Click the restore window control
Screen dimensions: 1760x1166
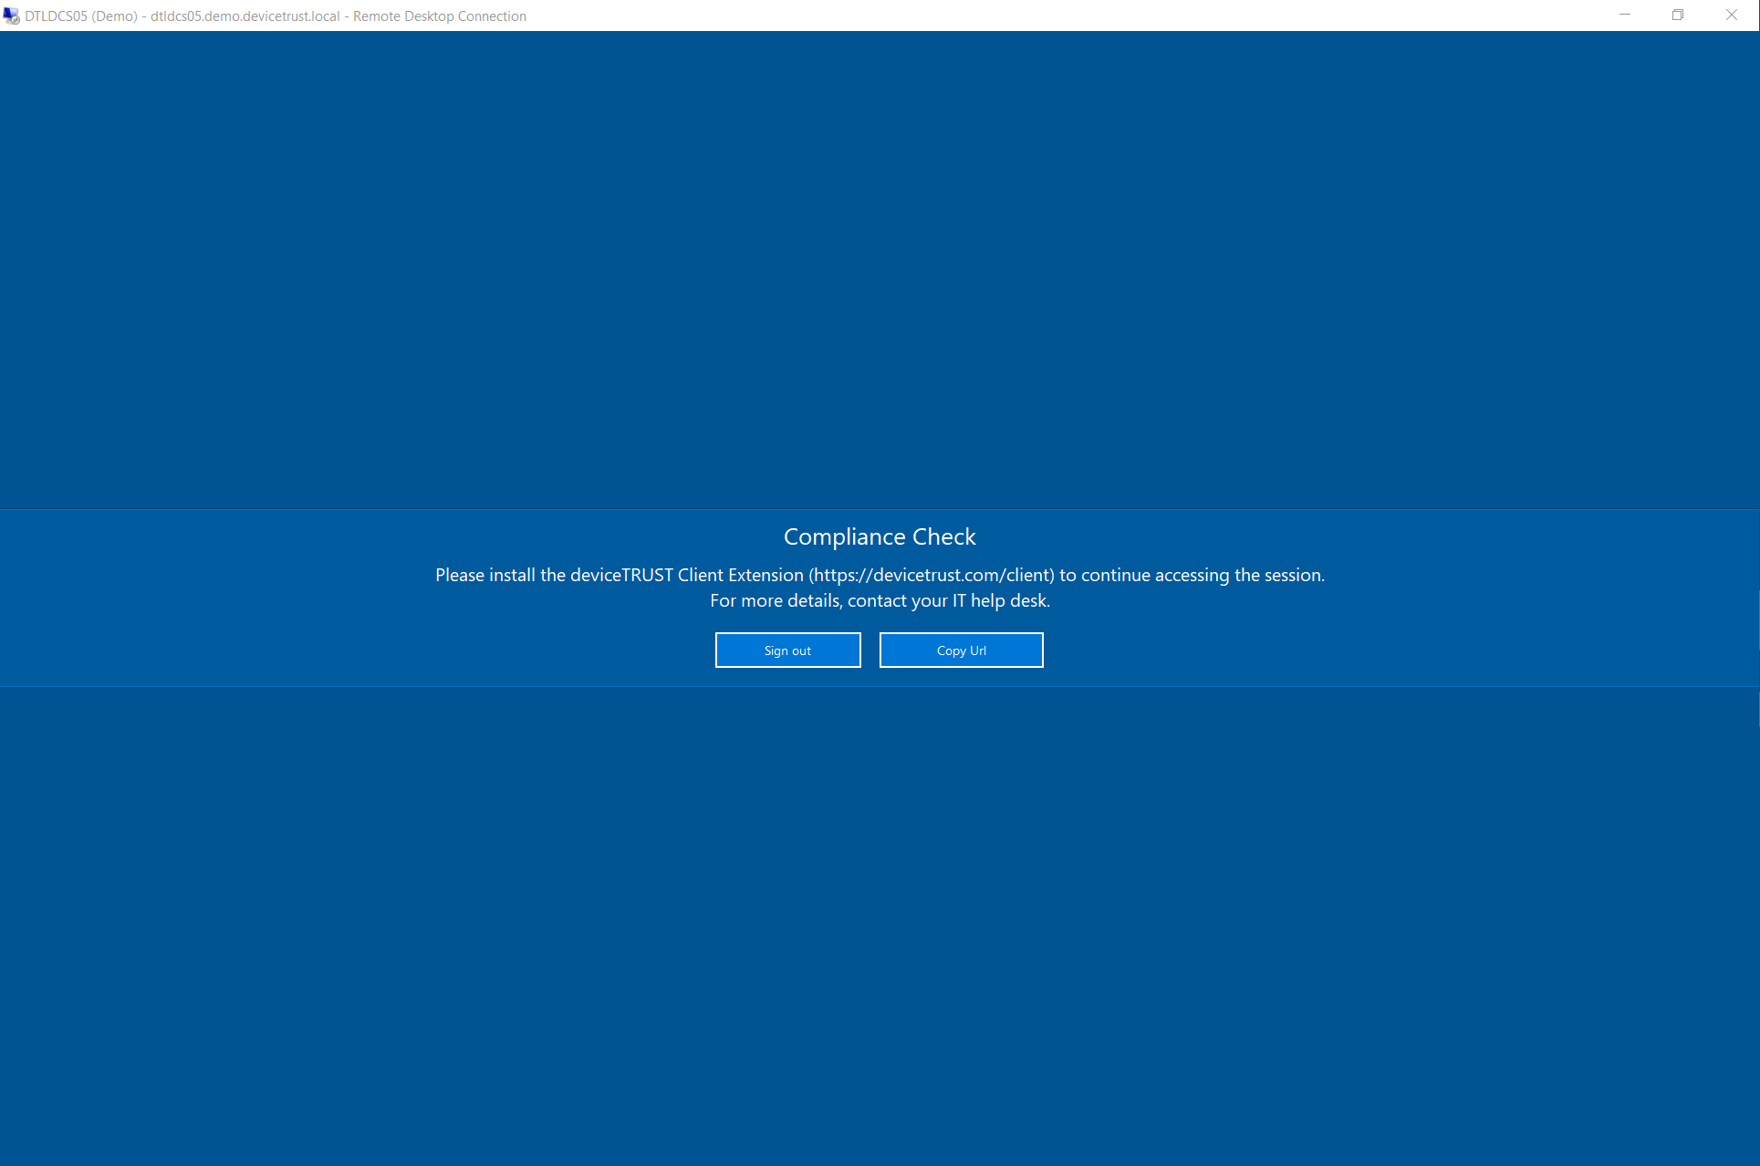point(1678,16)
